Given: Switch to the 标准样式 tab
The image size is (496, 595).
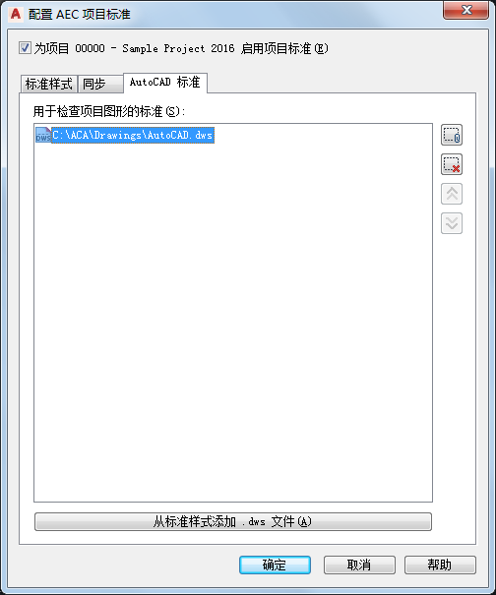Looking at the screenshot, I should pos(48,84).
